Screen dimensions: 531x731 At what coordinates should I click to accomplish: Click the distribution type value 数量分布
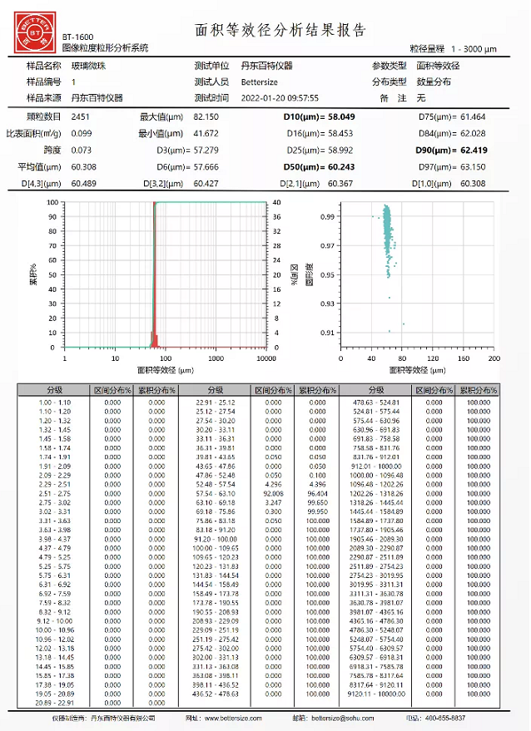(434, 81)
